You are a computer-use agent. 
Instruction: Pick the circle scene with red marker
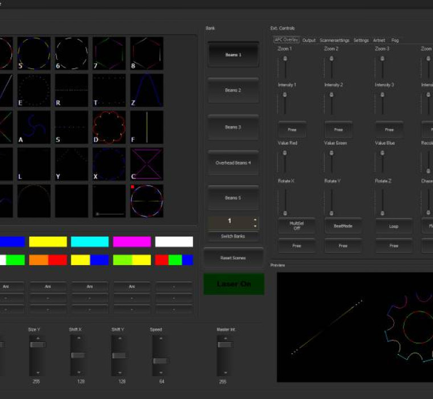[146, 201]
